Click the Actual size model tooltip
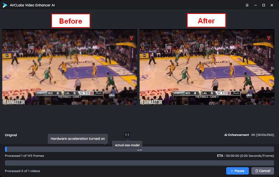Viewport: 279px width, 177px height. [x=127, y=145]
